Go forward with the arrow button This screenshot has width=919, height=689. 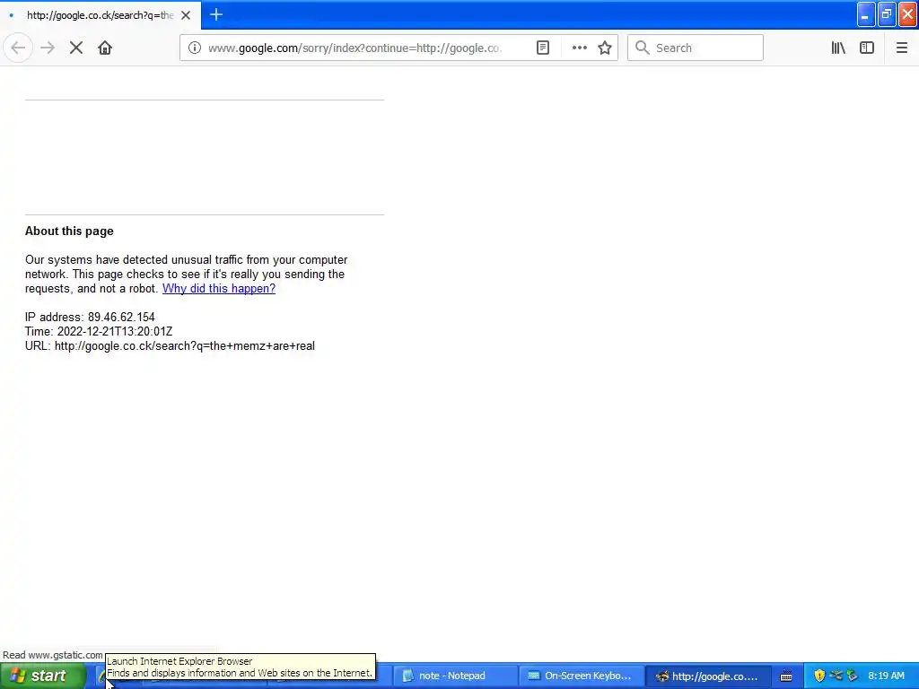(x=48, y=48)
